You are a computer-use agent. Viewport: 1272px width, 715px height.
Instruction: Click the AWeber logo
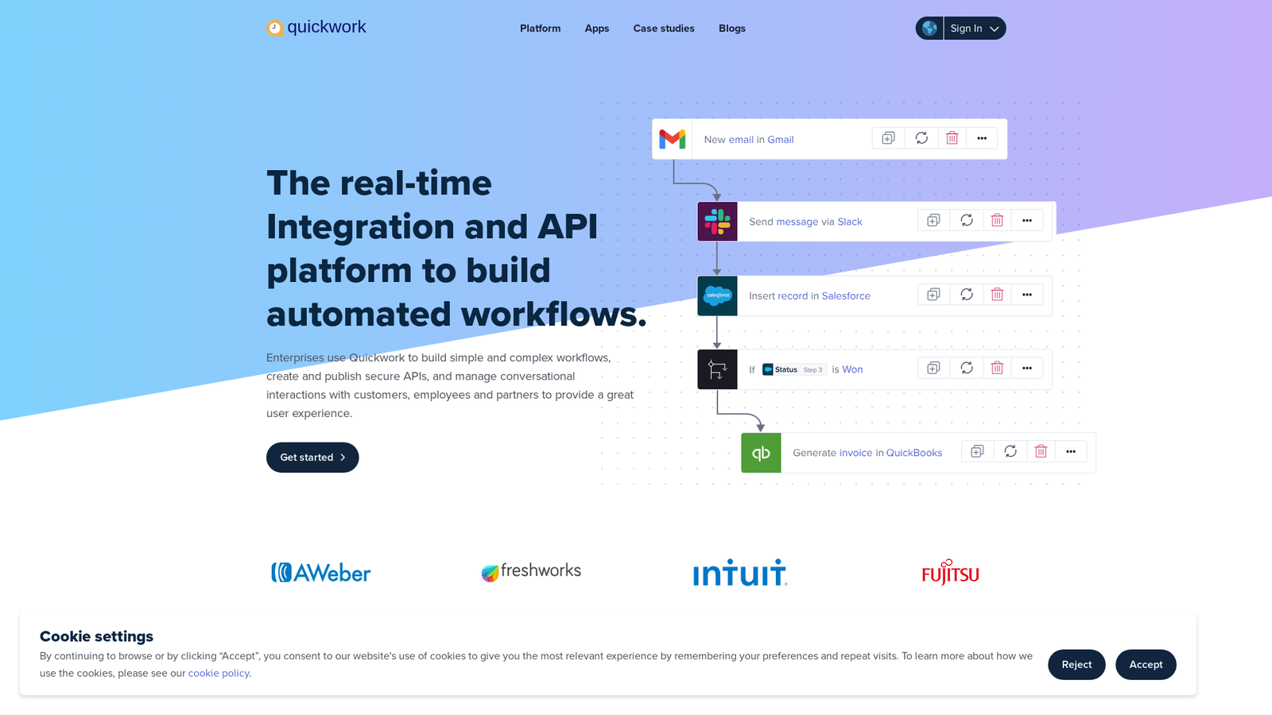[321, 573]
